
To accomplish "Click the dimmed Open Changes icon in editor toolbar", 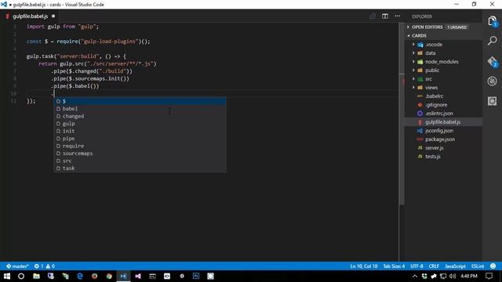I will pyautogui.click(x=373, y=16).
